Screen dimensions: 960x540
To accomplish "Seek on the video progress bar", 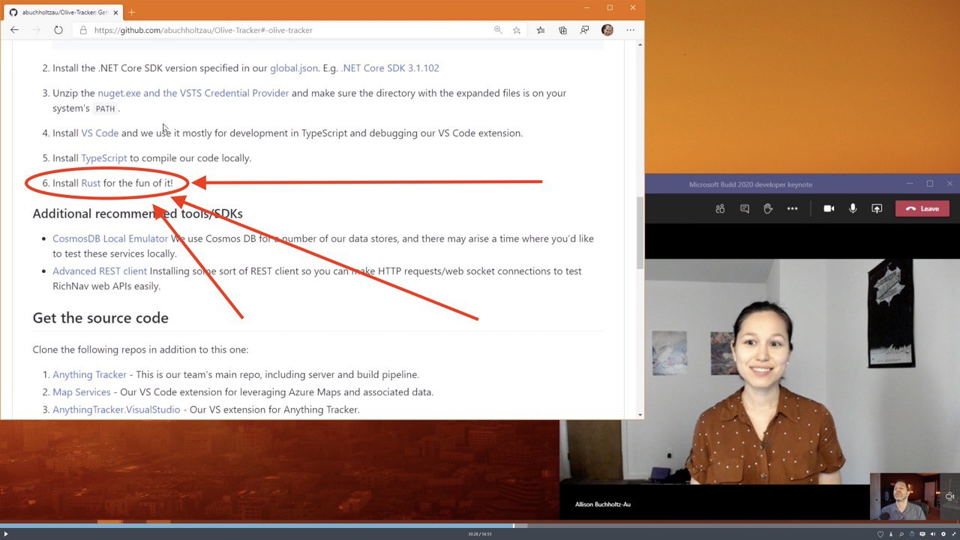I will tap(480, 525).
